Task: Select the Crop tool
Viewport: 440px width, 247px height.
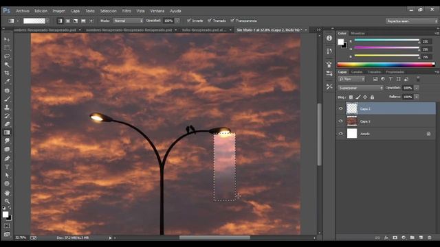Action: pyautogui.click(x=7, y=73)
